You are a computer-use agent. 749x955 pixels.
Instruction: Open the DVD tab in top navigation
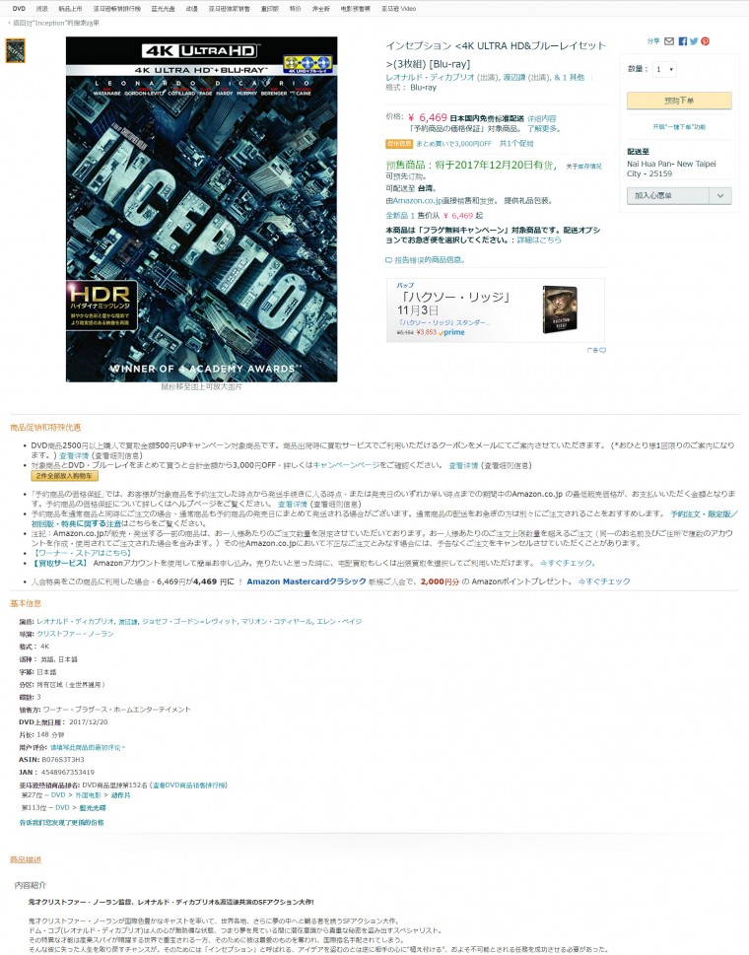(x=19, y=9)
